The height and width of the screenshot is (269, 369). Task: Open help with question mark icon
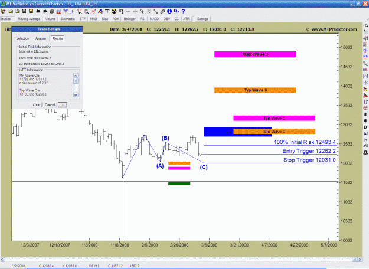tap(183, 11)
